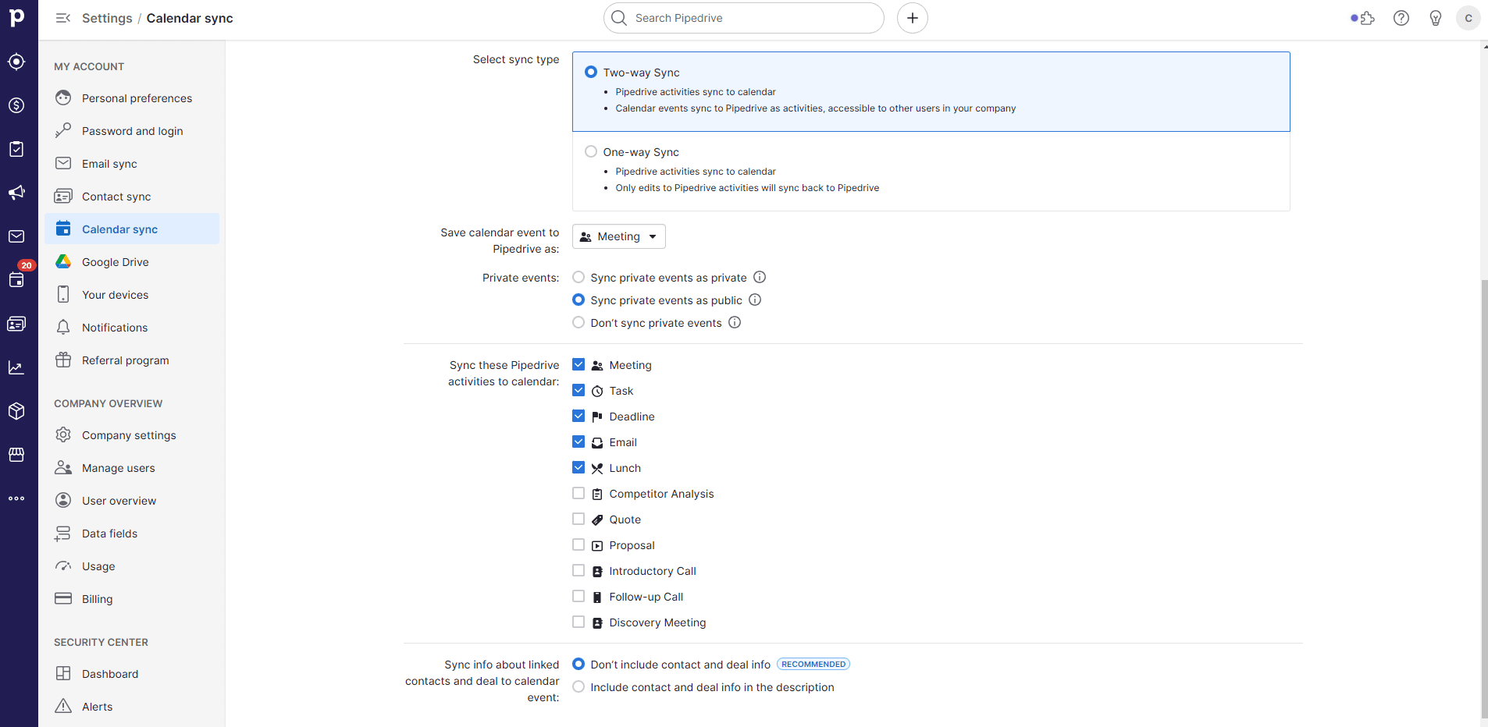The image size is (1488, 727).
Task: Uncheck the Lunch activity checkbox
Action: [578, 467]
